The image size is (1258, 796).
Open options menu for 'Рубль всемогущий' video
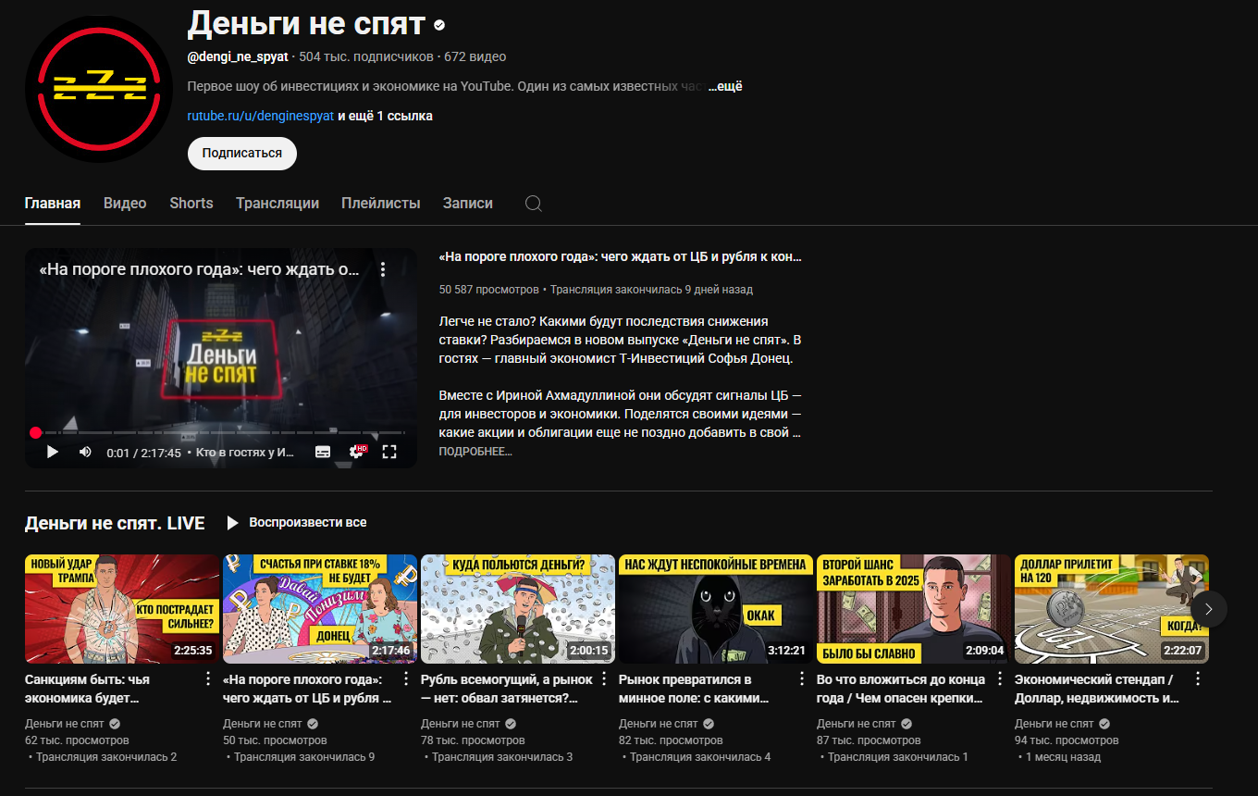[604, 679]
